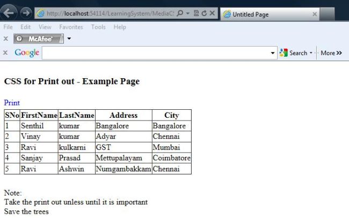Open the Google search box history dropdown
Viewport: 349px width, 218px height.
click(273, 53)
